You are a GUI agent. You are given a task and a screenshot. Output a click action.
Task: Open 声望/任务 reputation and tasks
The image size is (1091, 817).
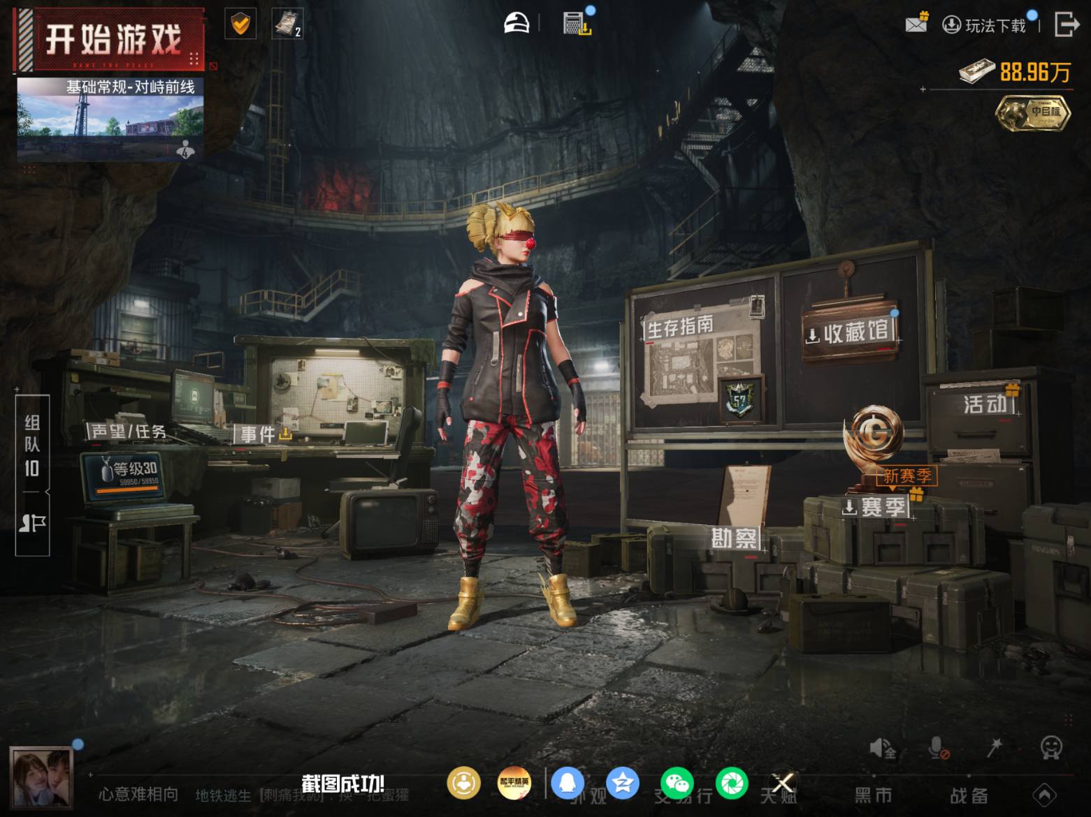point(129,432)
